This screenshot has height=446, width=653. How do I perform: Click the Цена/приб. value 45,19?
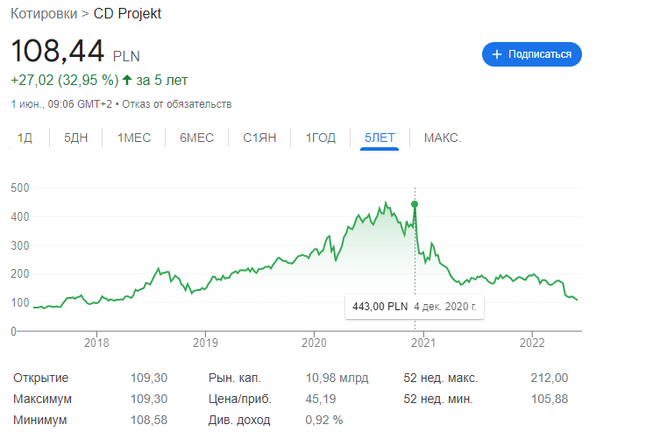click(321, 399)
